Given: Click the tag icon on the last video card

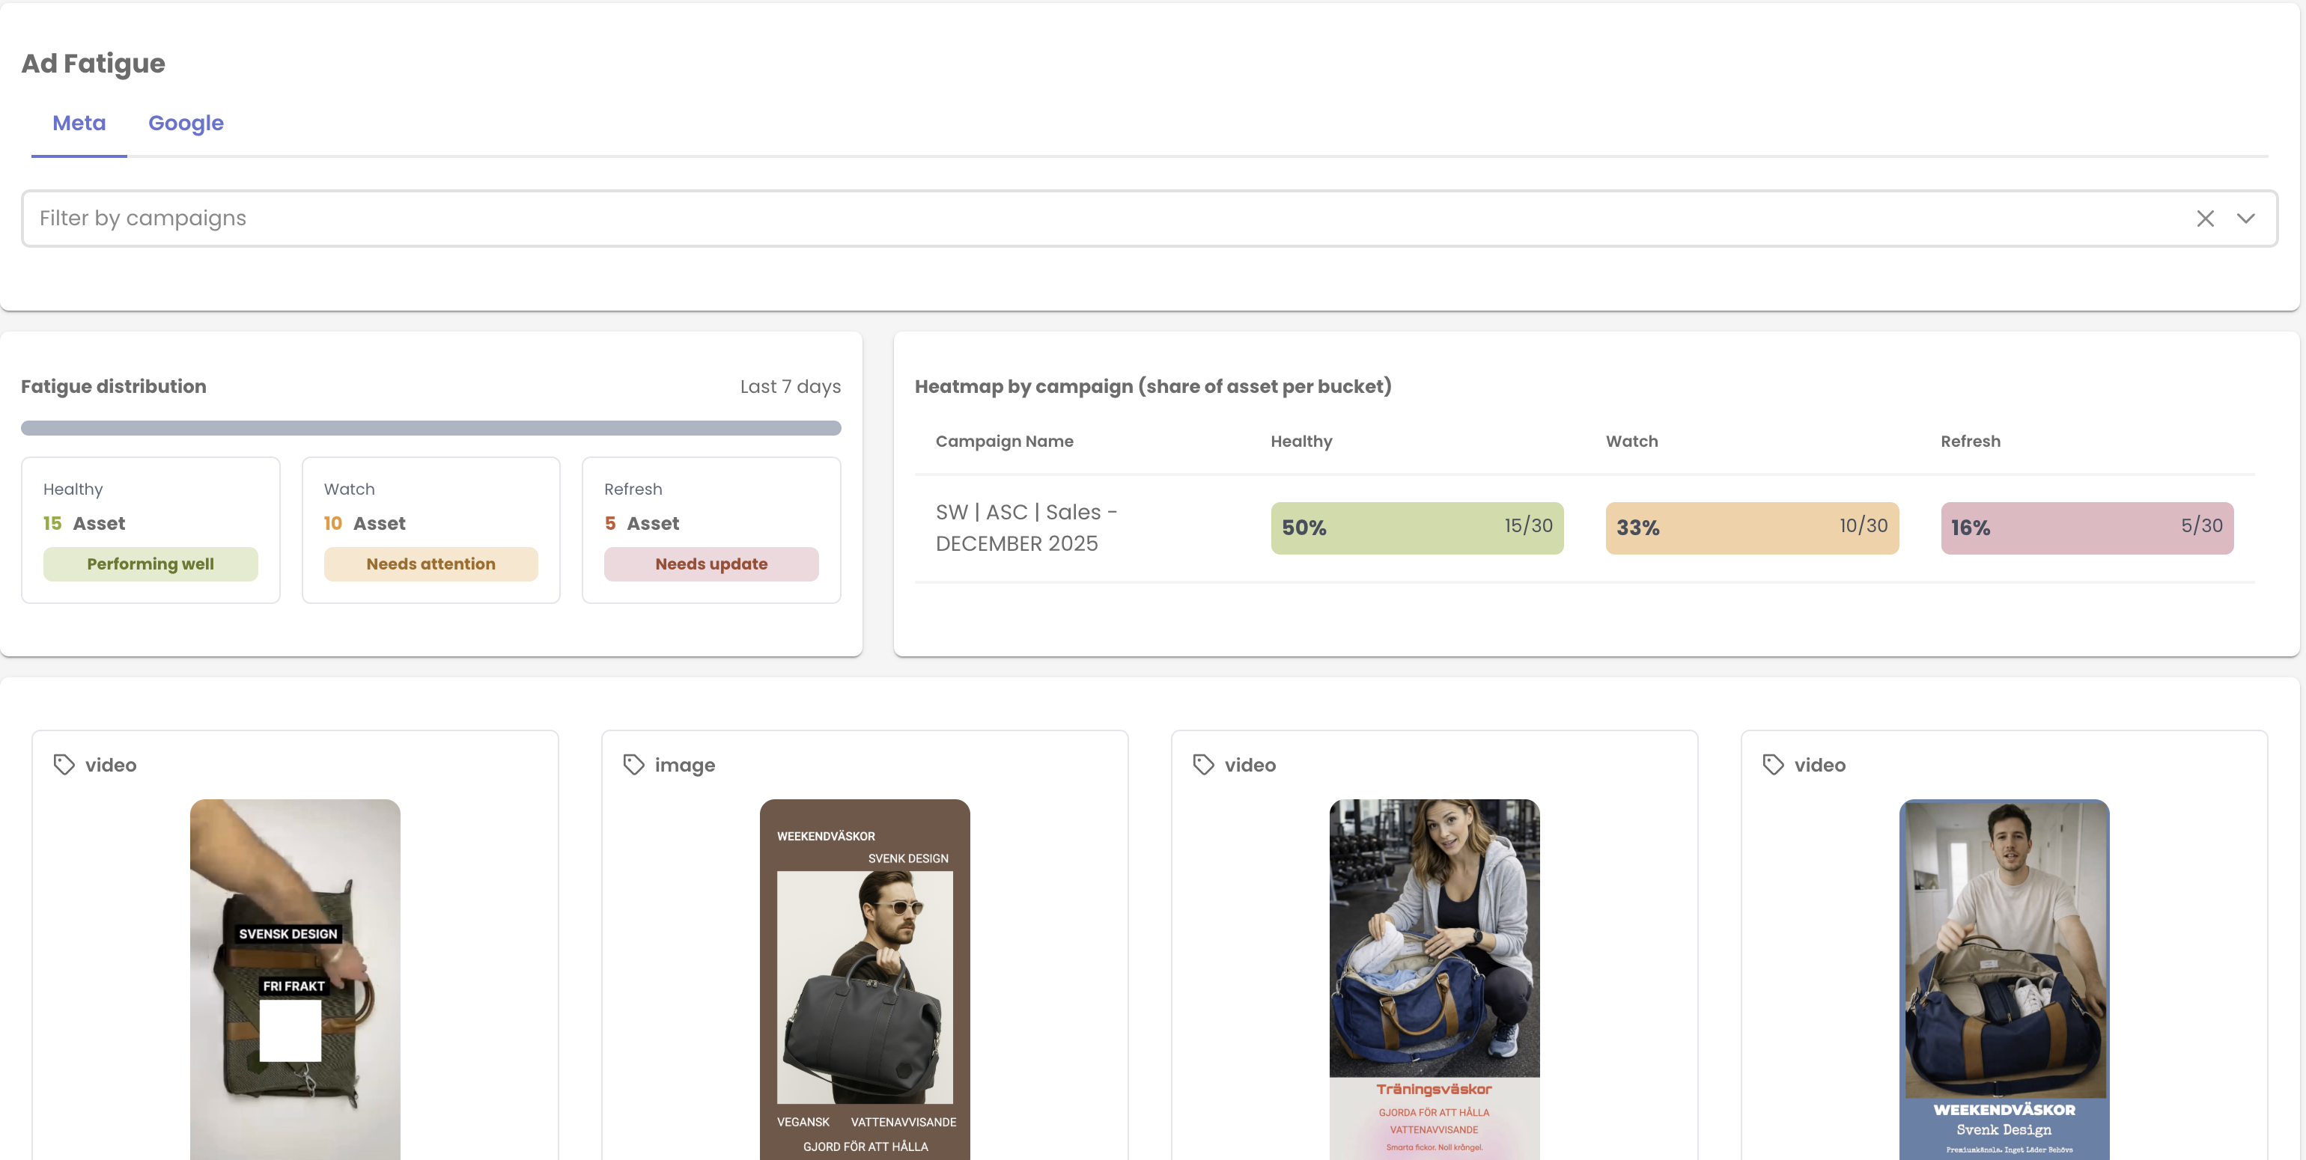Looking at the screenshot, I should click(1774, 766).
